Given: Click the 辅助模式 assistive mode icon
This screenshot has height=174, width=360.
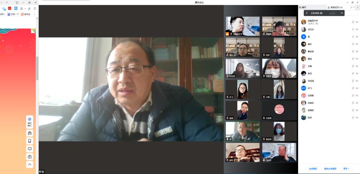Looking at the screenshot, I should [30, 121].
